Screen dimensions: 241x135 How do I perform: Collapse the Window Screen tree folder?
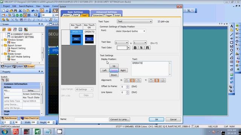coord(2,40)
